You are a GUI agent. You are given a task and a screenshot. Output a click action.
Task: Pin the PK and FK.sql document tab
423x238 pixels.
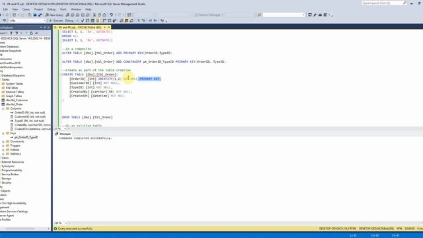pyautogui.click(x=104, y=27)
